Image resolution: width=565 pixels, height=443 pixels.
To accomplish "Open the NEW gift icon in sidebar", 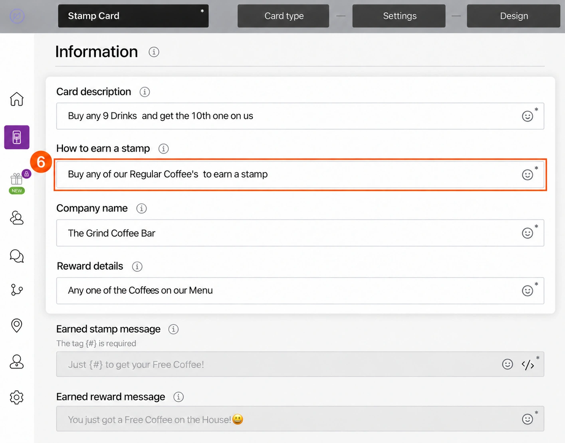I will (x=17, y=179).
